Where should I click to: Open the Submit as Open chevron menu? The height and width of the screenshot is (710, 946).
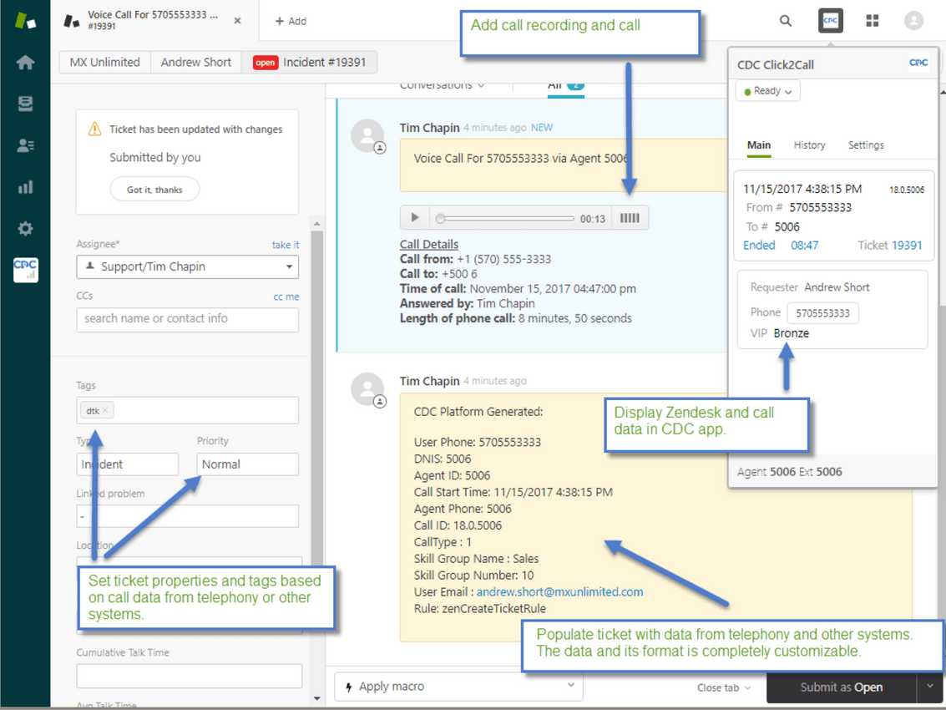[x=928, y=687]
